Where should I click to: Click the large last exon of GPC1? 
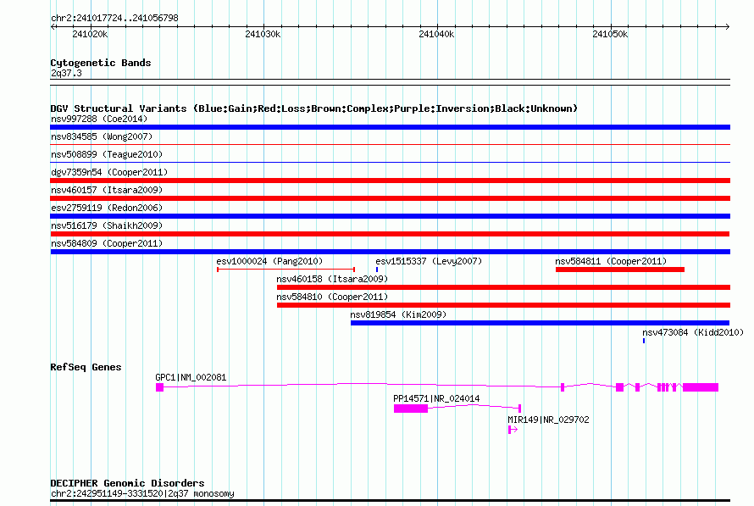point(701,387)
